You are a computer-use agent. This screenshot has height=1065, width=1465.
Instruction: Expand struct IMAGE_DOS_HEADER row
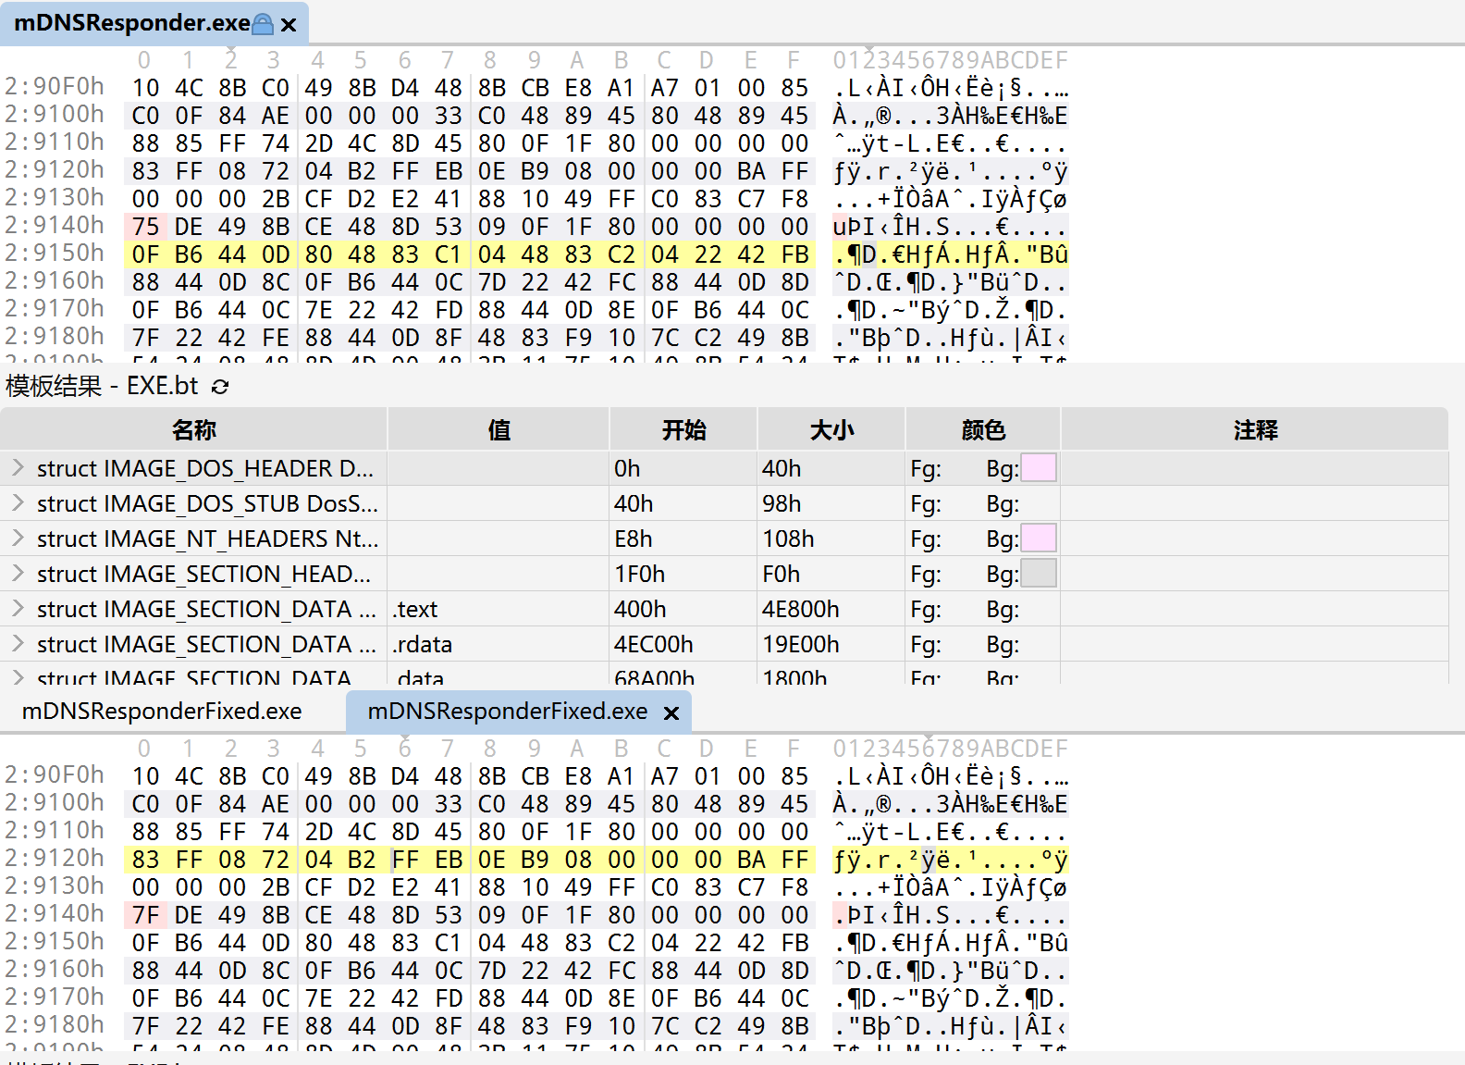click(18, 467)
